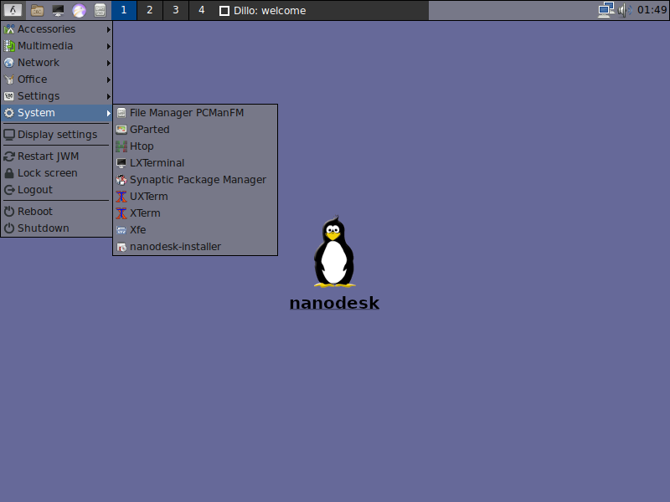
Task: Switch to workspace 1
Action: tap(124, 10)
